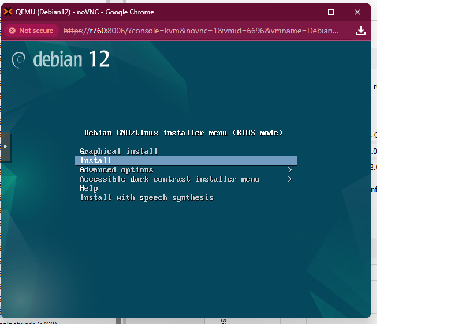
Task: Click the URL address field
Action: 201,31
